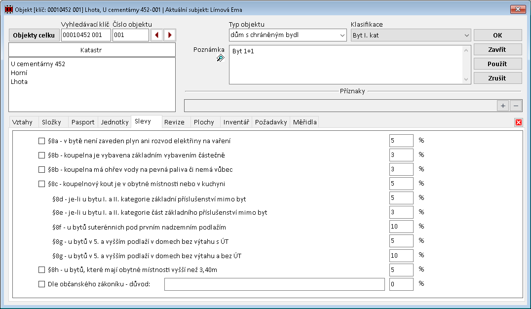Click the minus button in Příznaky bar
531x309 pixels.
point(515,106)
